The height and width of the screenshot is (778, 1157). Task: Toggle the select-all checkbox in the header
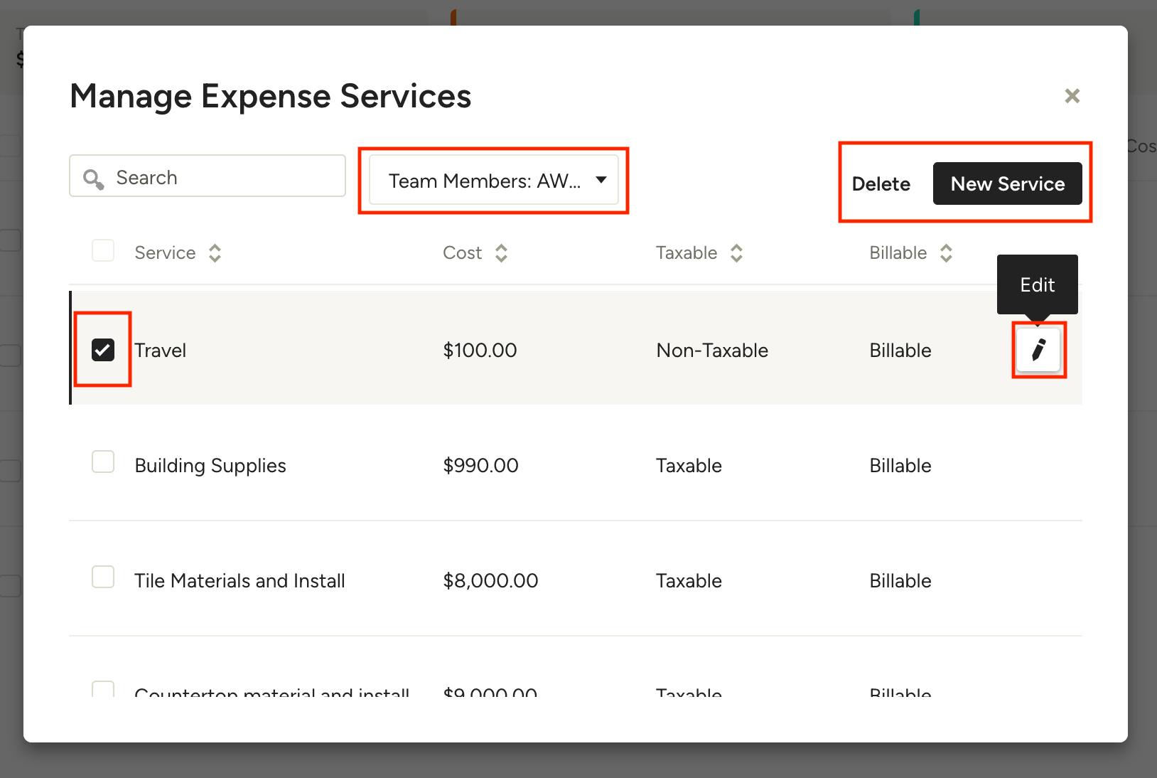pyautogui.click(x=103, y=250)
